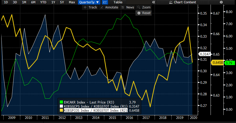Select KOEGGCPS Index / KOEGSTOT Index legend entry
Viewport: 236px width, 123px height.
[x=96, y=106]
